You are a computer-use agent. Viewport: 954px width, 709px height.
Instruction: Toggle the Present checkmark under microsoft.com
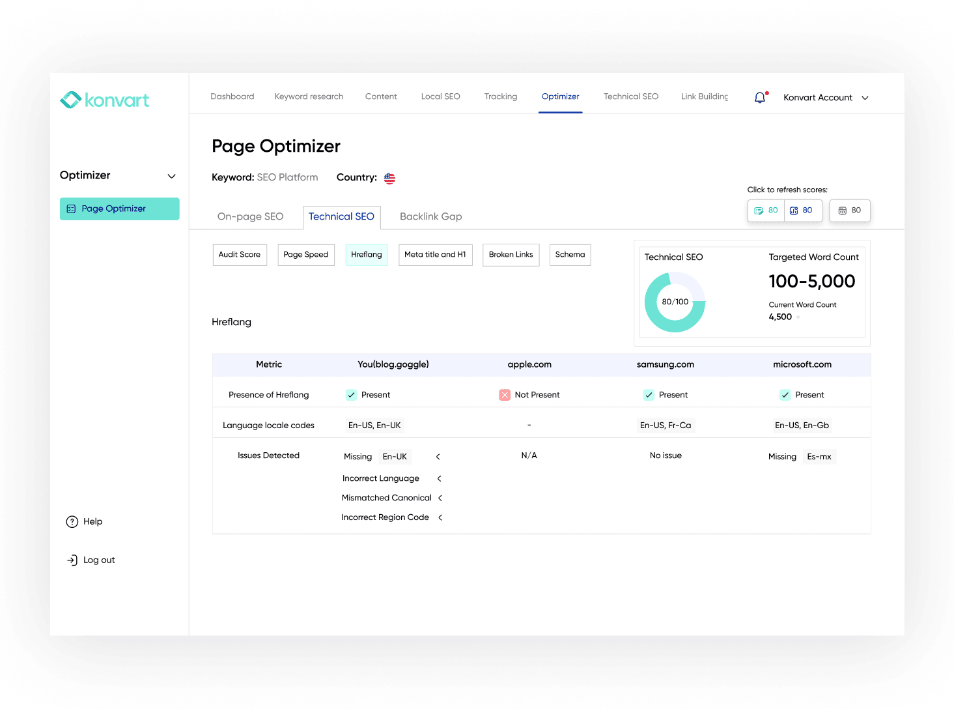785,394
